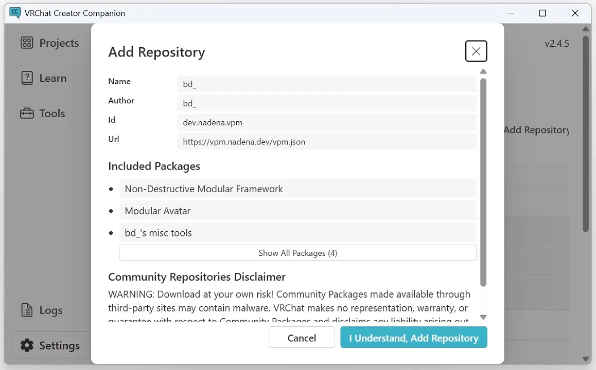Close the Add Repository dialog with the X
Image resolution: width=596 pixels, height=370 pixels.
476,51
